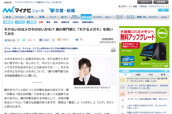The height and width of the screenshot is (114, 172).
Task: Click the rank 2 laurel badge
Action: click(x=123, y=87)
